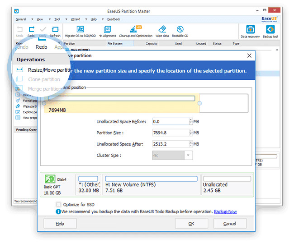Open the Cluster Size dropdown

(188, 156)
